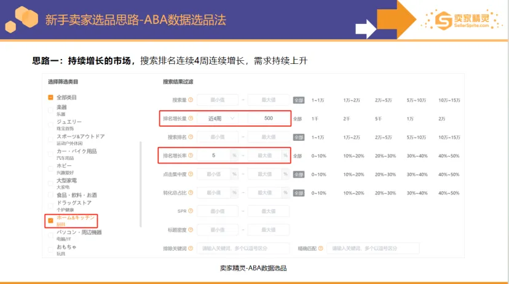The height and width of the screenshot is (284, 509).
Task: Click the 精确匹配 keyword input box
Action: coord(373,248)
